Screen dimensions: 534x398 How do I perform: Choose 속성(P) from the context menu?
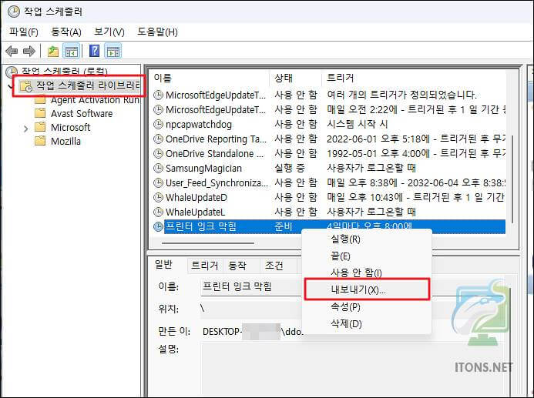click(x=367, y=307)
